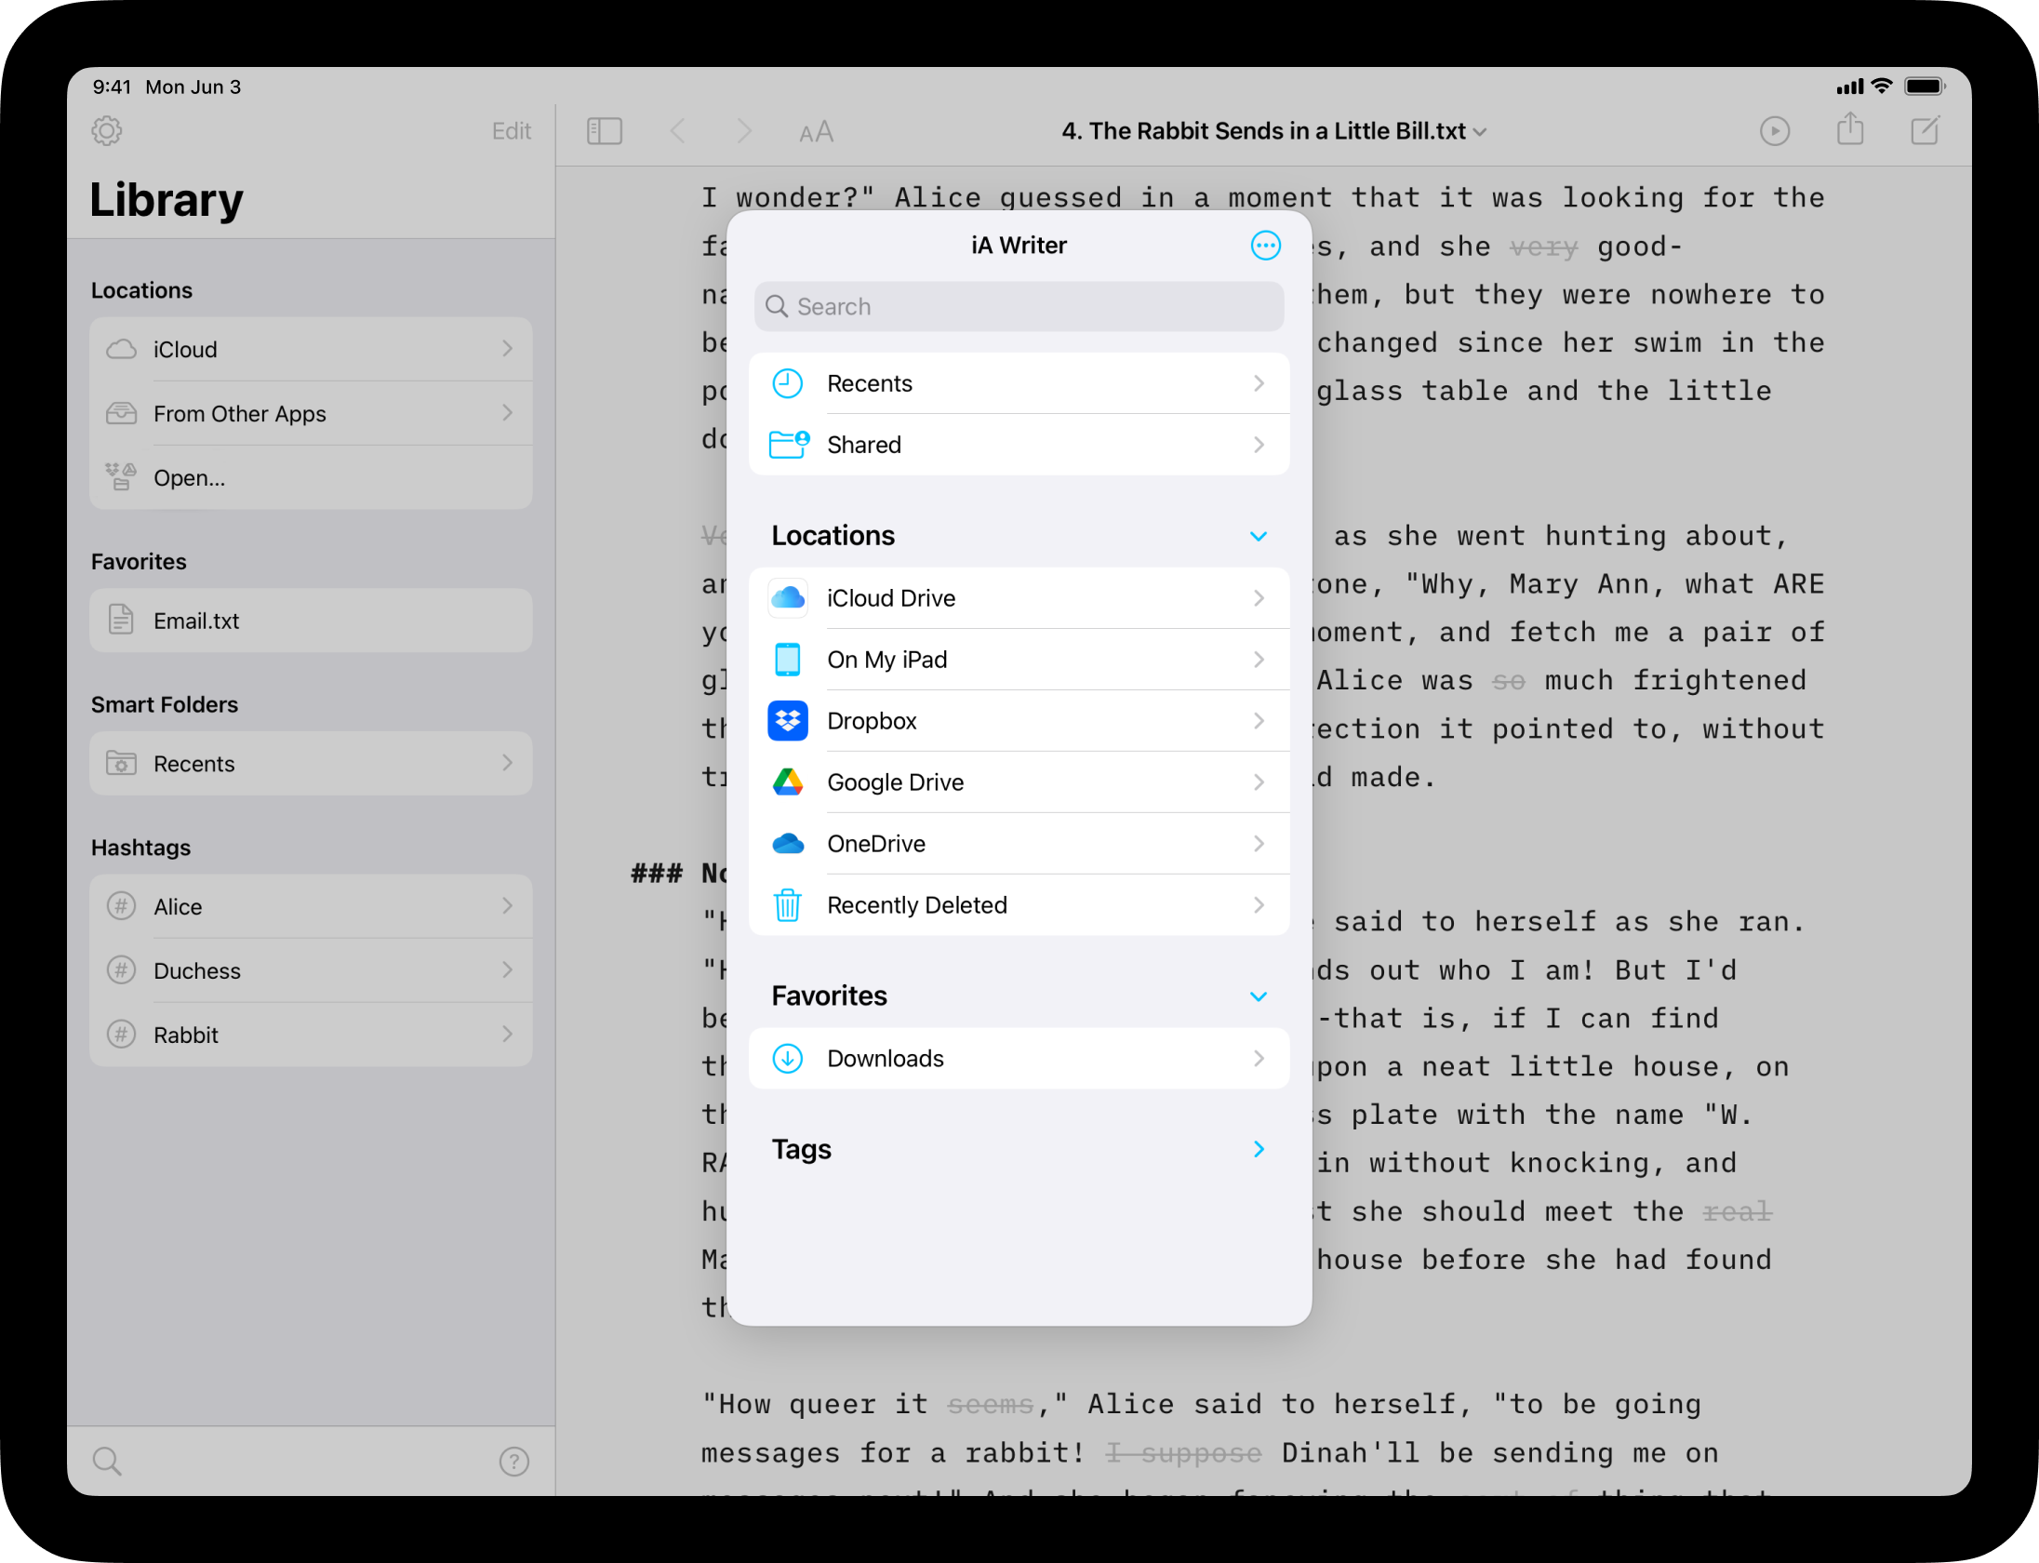Click the battery status icon
The width and height of the screenshot is (2039, 1563).
(1926, 87)
